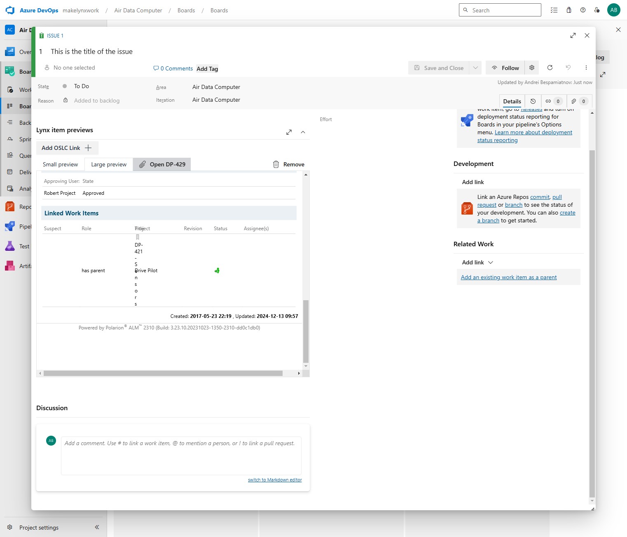Refresh the work item
The width and height of the screenshot is (627, 537).
click(x=550, y=68)
